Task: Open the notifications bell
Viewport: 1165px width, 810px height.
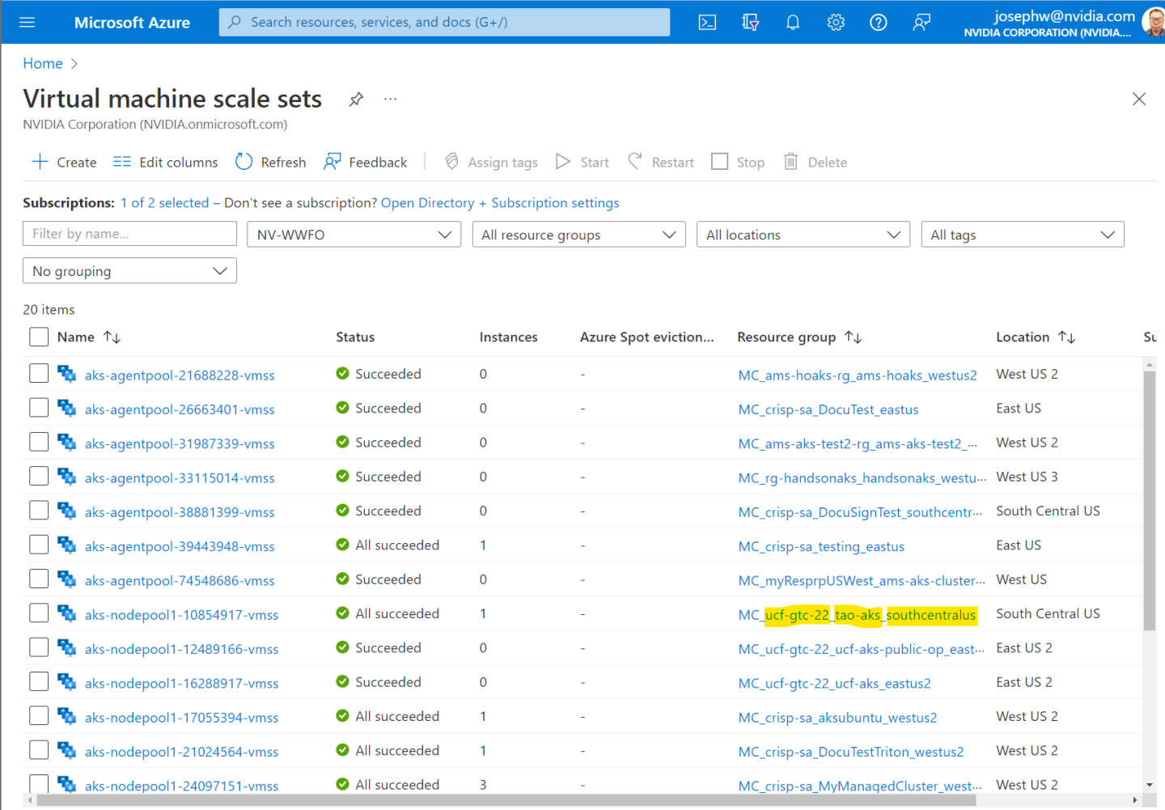Action: point(793,23)
